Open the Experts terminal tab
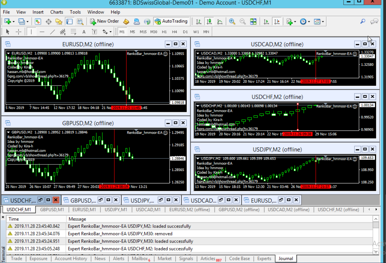The width and height of the screenshot is (386, 263). pyautogui.click(x=264, y=258)
